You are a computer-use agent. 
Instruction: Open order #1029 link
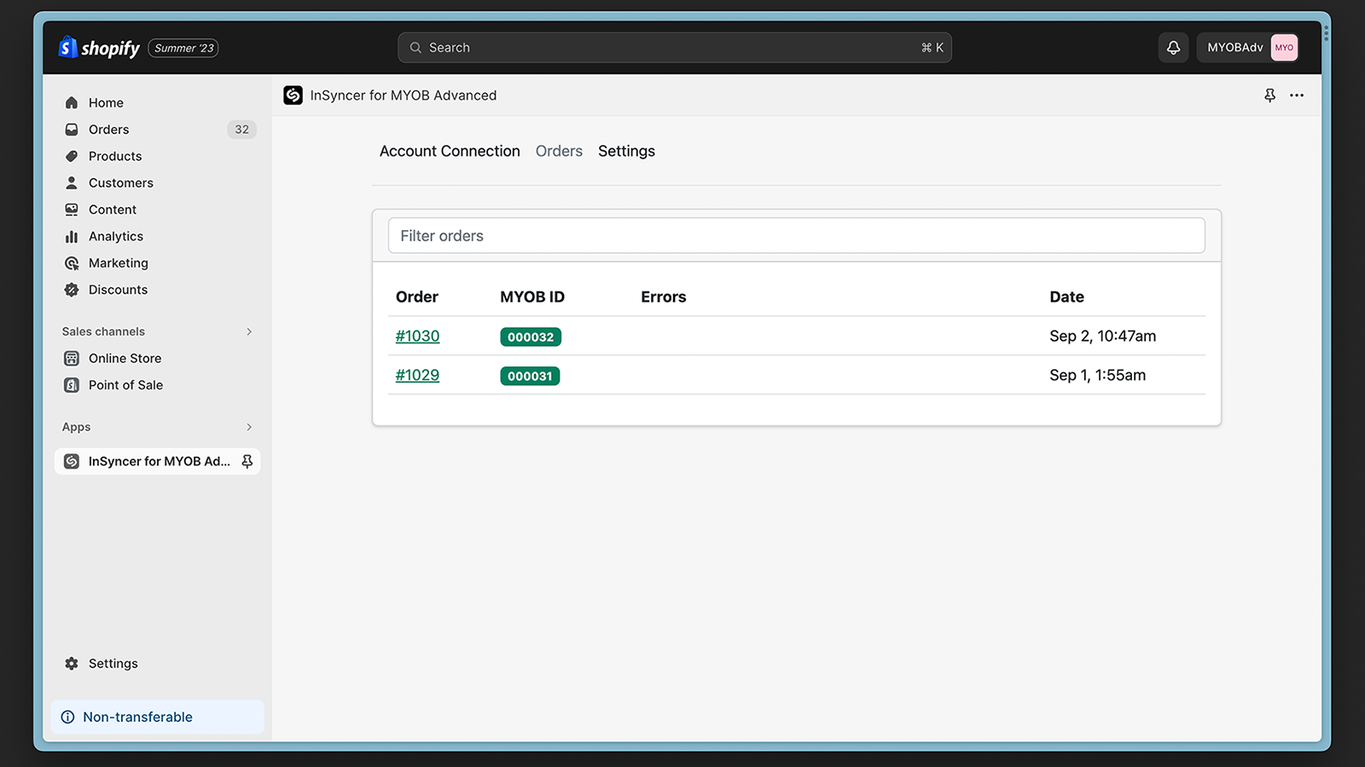417,375
